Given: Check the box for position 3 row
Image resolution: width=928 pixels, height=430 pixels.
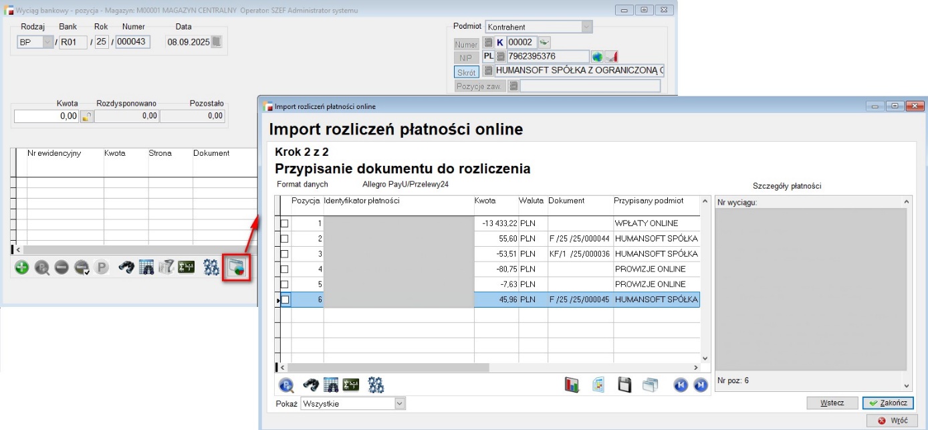Looking at the screenshot, I should (x=284, y=254).
